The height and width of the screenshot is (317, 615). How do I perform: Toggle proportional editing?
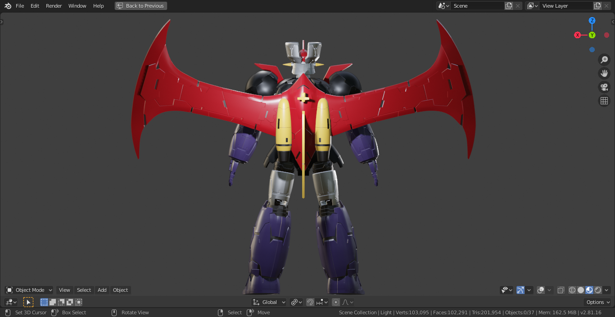point(336,302)
